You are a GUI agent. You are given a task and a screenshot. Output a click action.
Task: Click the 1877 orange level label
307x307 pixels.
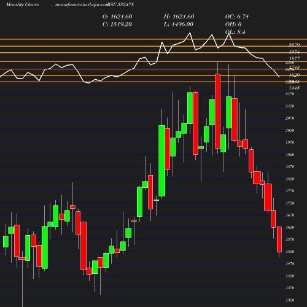tap(294, 58)
